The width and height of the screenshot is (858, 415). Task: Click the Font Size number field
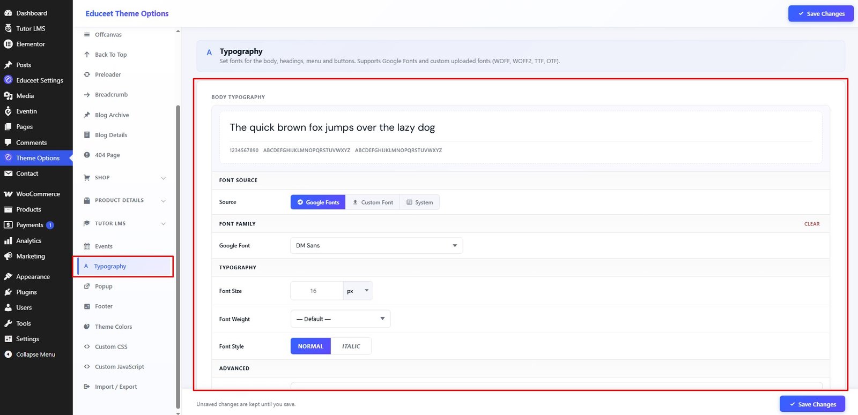click(316, 291)
